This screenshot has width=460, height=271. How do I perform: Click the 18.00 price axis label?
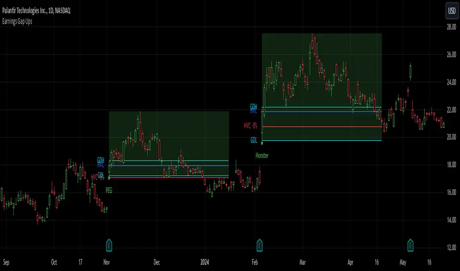[451, 165]
